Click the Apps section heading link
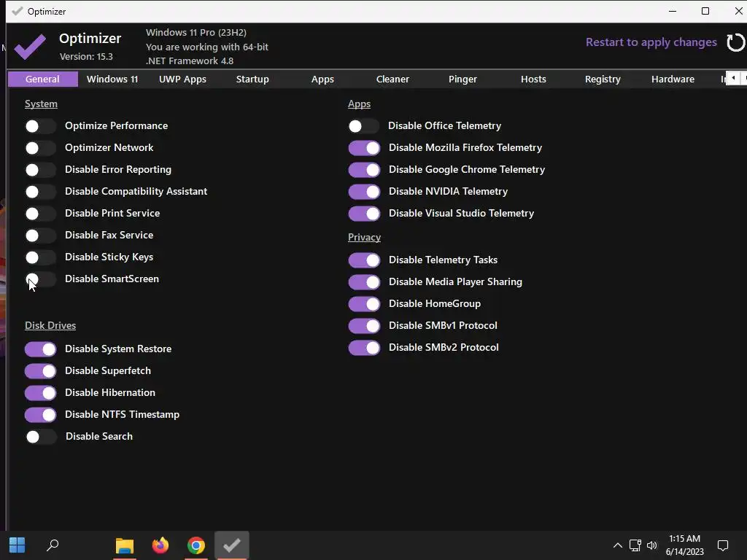Image resolution: width=747 pixels, height=560 pixels. tap(359, 104)
